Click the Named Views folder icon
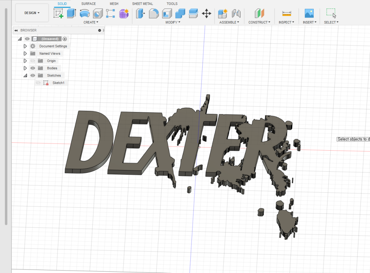The width and height of the screenshot is (370, 273). pos(33,54)
